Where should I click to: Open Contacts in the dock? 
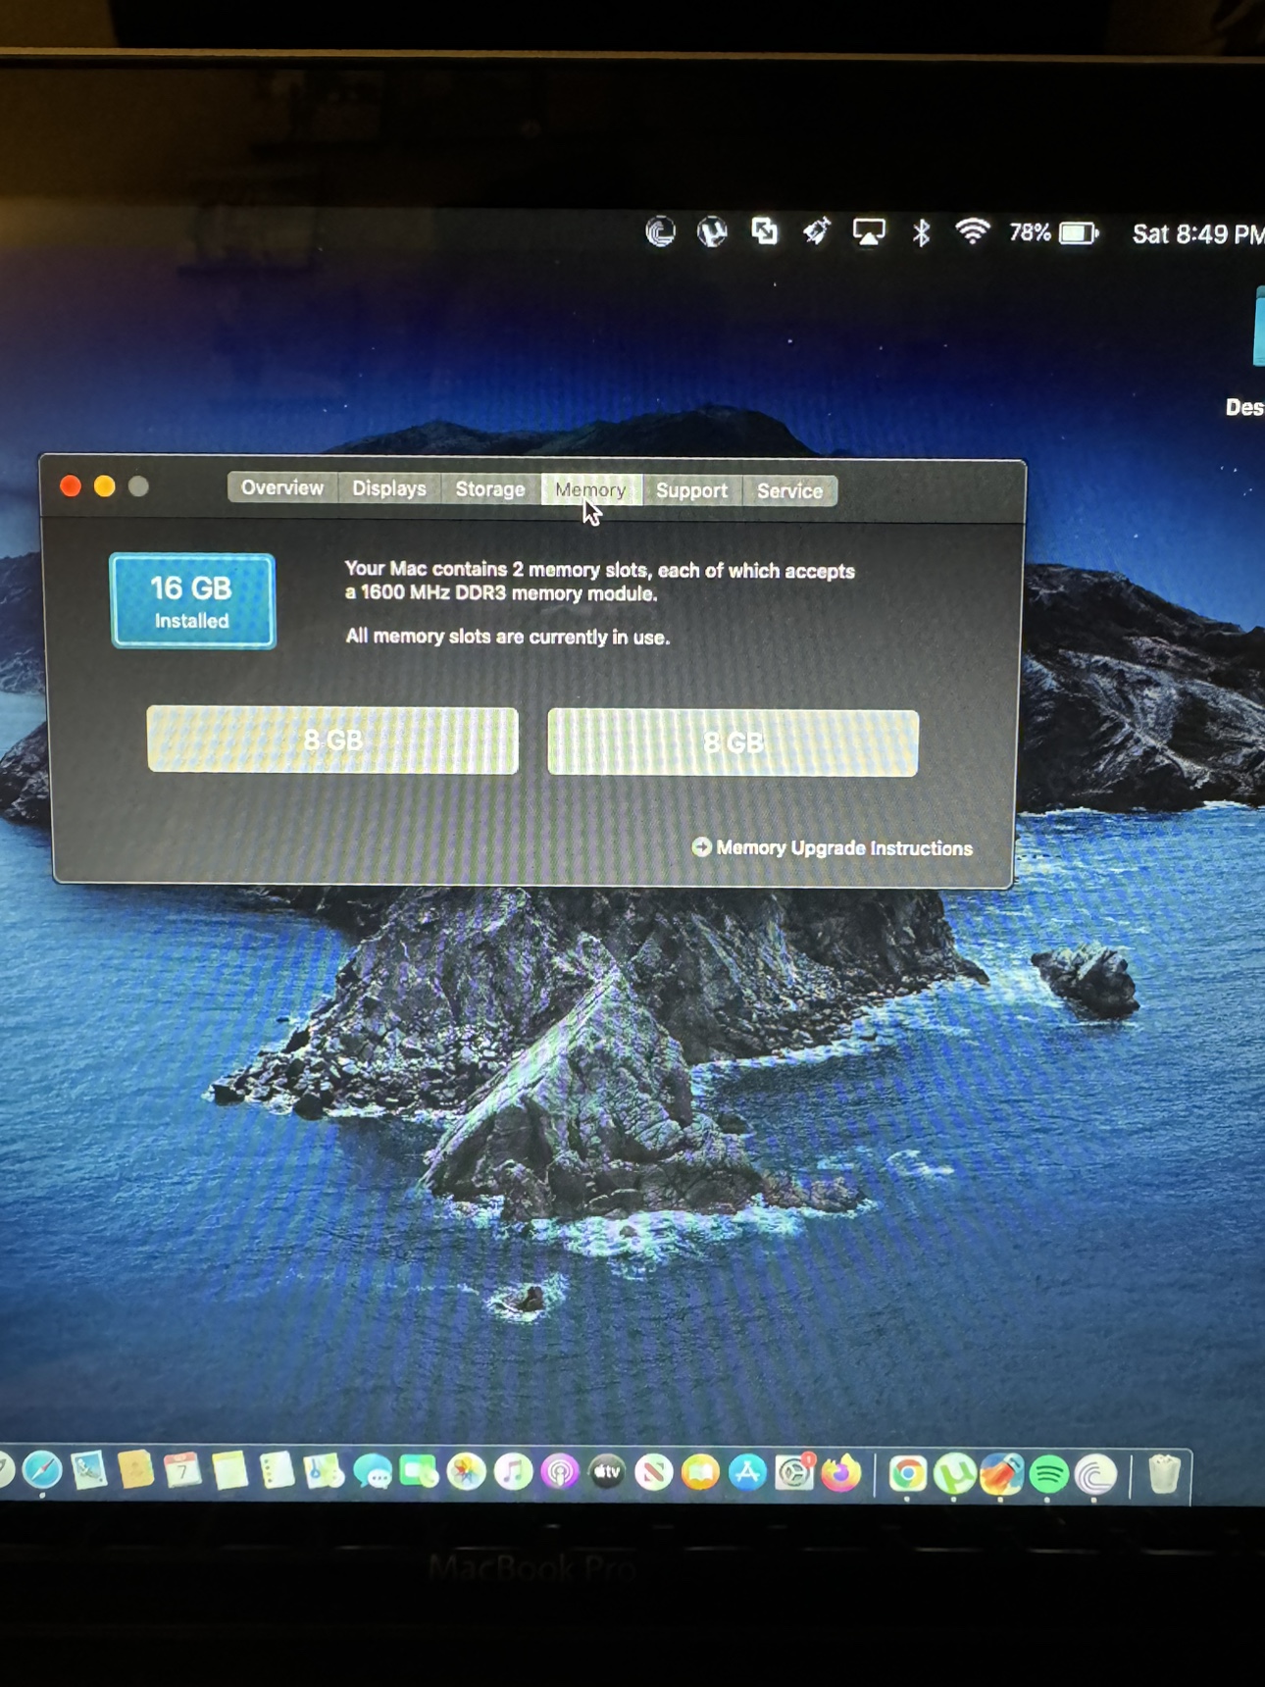135,1470
